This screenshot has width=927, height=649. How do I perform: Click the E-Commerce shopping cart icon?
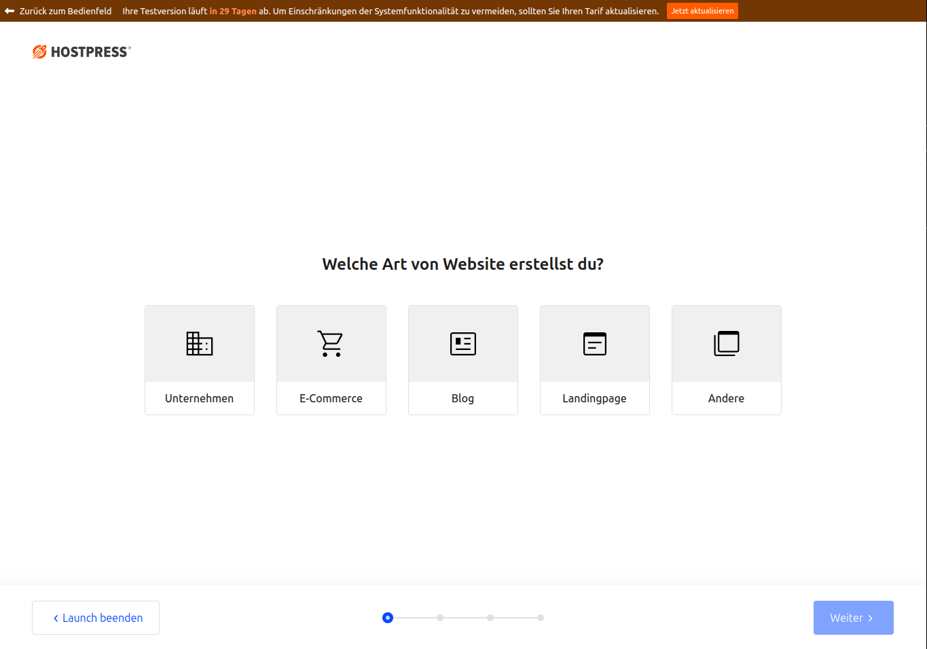331,344
